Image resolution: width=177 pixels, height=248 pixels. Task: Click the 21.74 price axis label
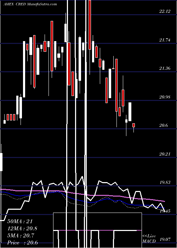(x=165, y=40)
